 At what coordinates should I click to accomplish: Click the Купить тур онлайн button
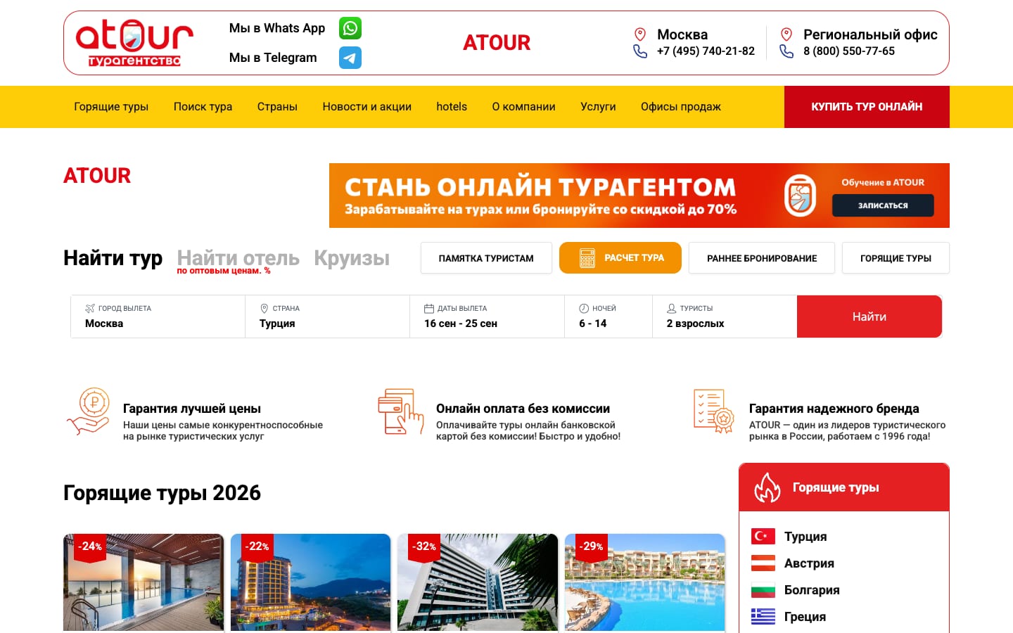(x=867, y=107)
